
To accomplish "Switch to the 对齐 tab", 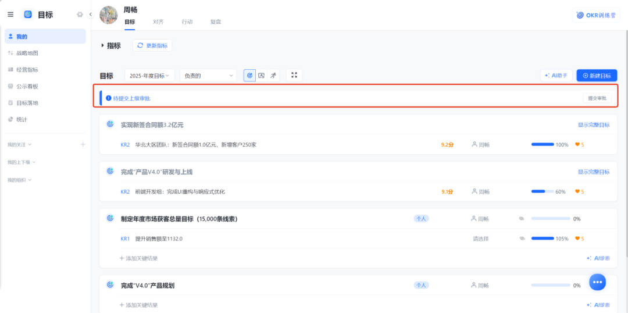I will [x=158, y=22].
